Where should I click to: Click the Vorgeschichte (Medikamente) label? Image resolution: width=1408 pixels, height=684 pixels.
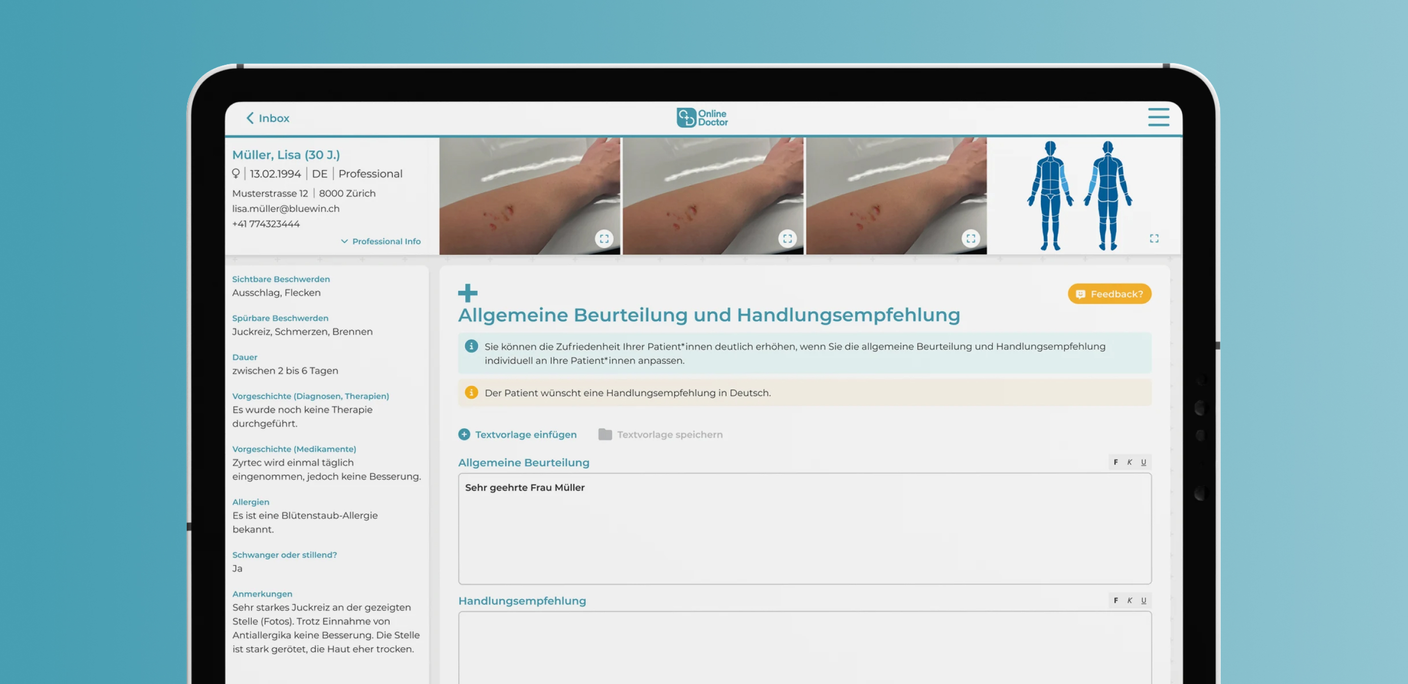294,449
